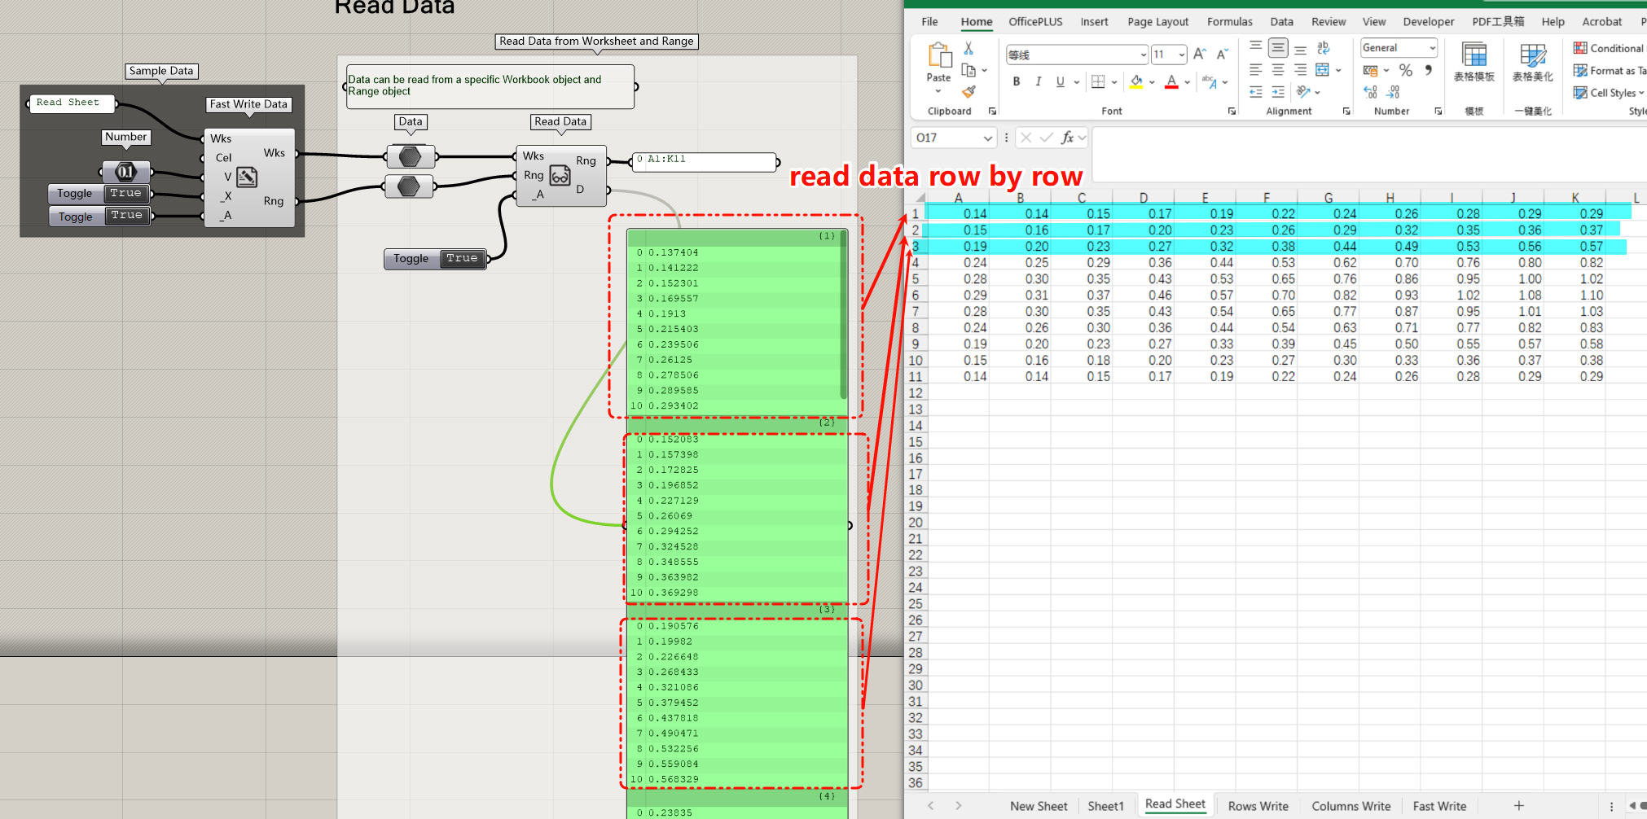Select the Sheet1 worksheet tab
Viewport: 1647px width, 819px height.
pos(1105,806)
